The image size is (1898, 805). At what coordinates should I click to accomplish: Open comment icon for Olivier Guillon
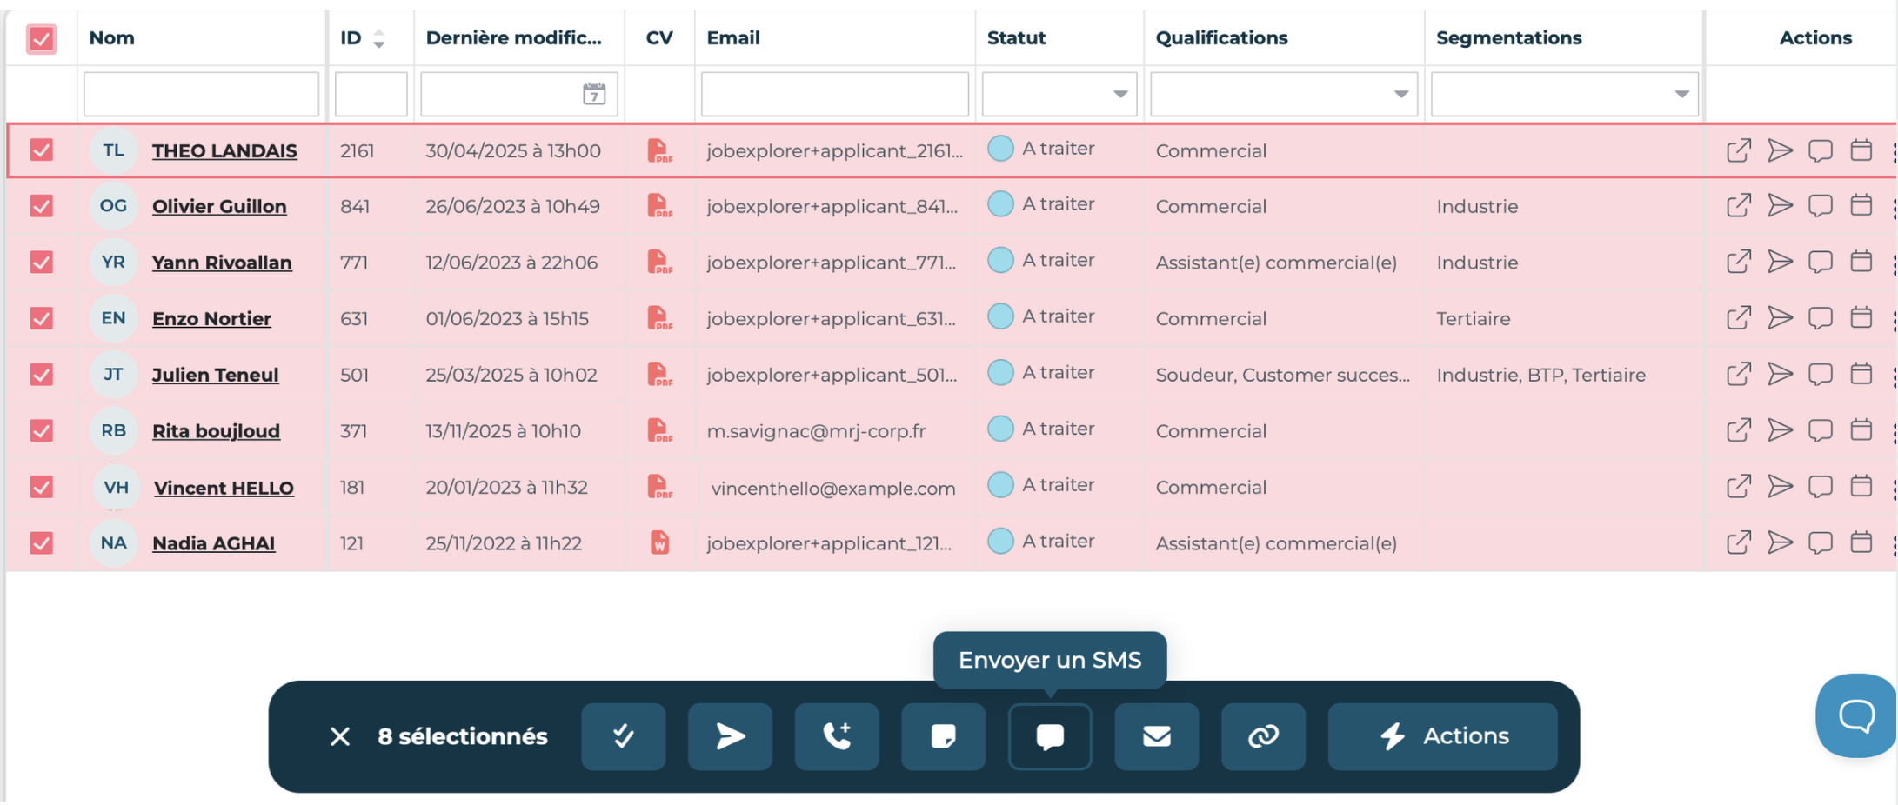(x=1821, y=206)
